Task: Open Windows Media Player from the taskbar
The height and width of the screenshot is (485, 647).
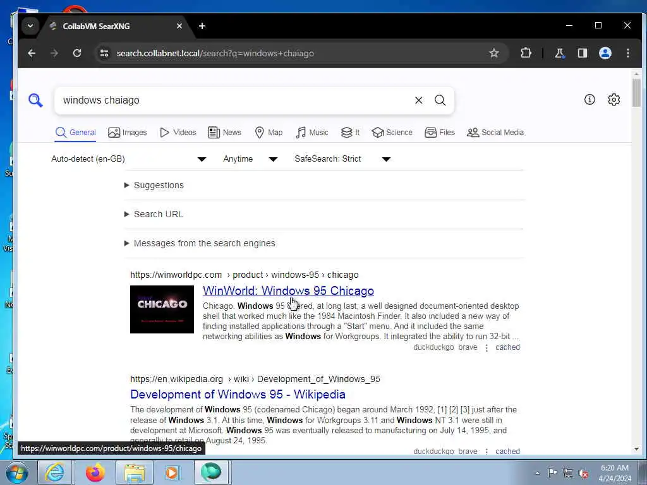Action: (x=172, y=472)
